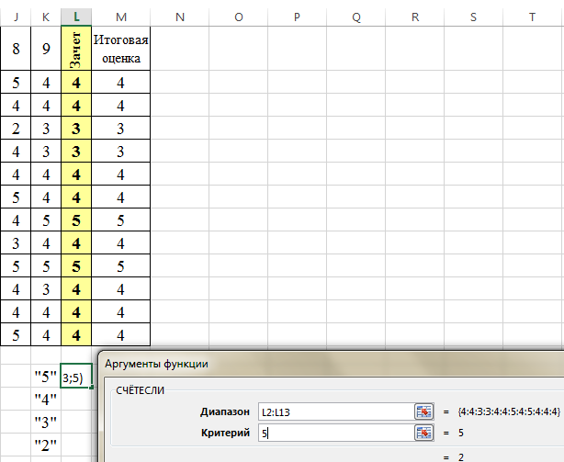Select the column M header
This screenshot has height=462, width=564.
tap(121, 17)
